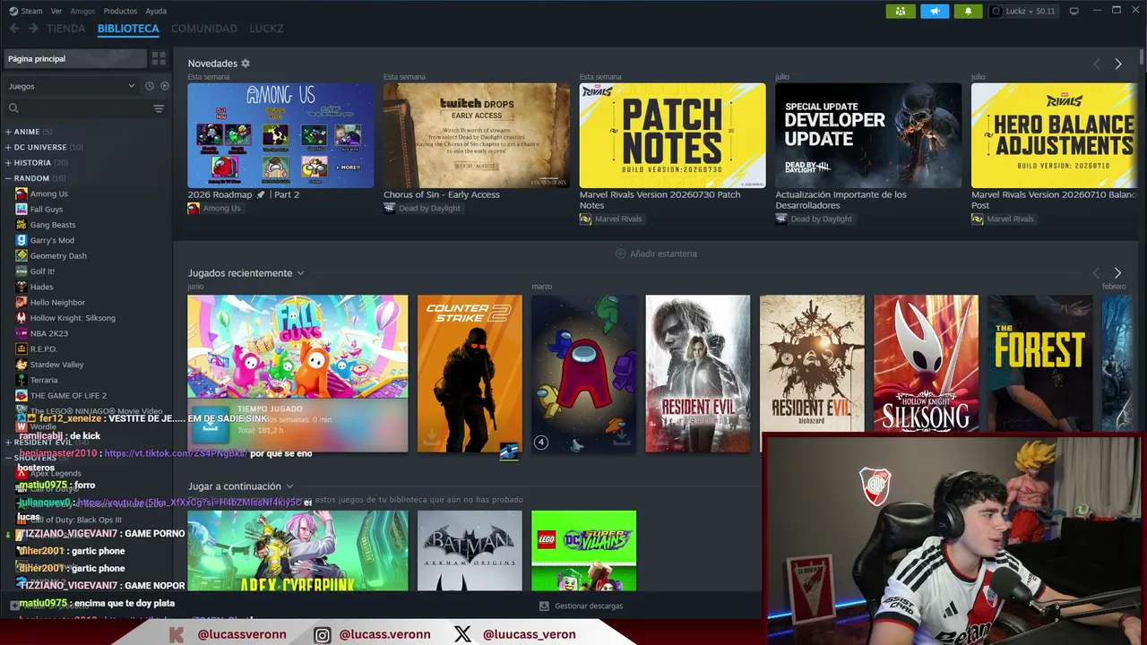Open the Counter-Strike 2 cover
Viewport: 1147px width, 645px height.
click(x=470, y=374)
